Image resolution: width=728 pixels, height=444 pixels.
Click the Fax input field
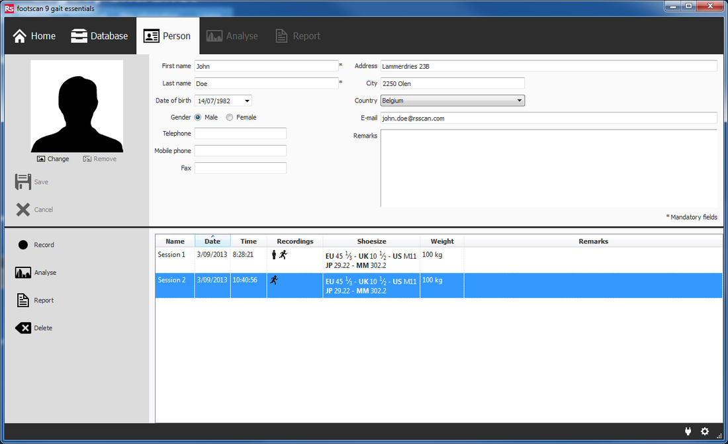(x=240, y=167)
